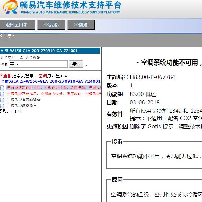Click the 技术通报 search keyword label
Image resolution: width=202 pixels, height=202 pixels.
click(x=6, y=76)
